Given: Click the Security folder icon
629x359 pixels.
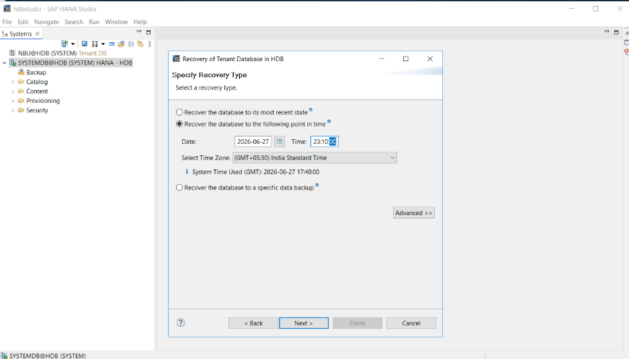Looking at the screenshot, I should (22, 110).
